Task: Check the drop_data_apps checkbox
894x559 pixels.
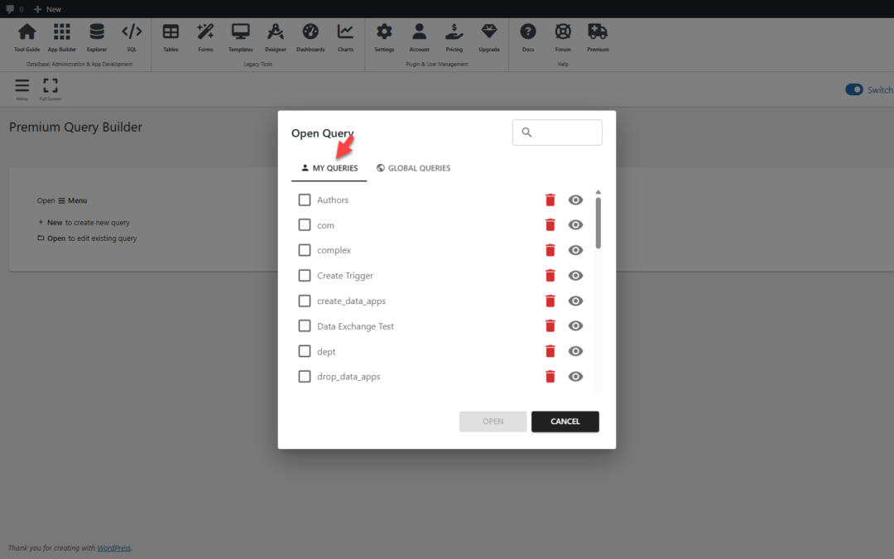Action: coord(305,377)
